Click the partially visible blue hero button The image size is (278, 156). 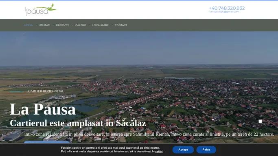[46, 142]
